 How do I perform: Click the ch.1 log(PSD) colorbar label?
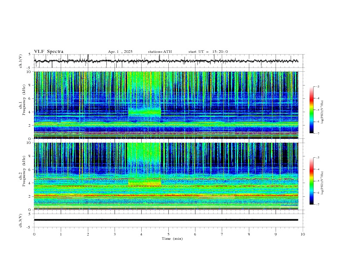click(x=322, y=112)
